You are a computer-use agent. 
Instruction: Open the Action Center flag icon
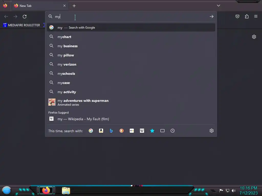coord(221,190)
